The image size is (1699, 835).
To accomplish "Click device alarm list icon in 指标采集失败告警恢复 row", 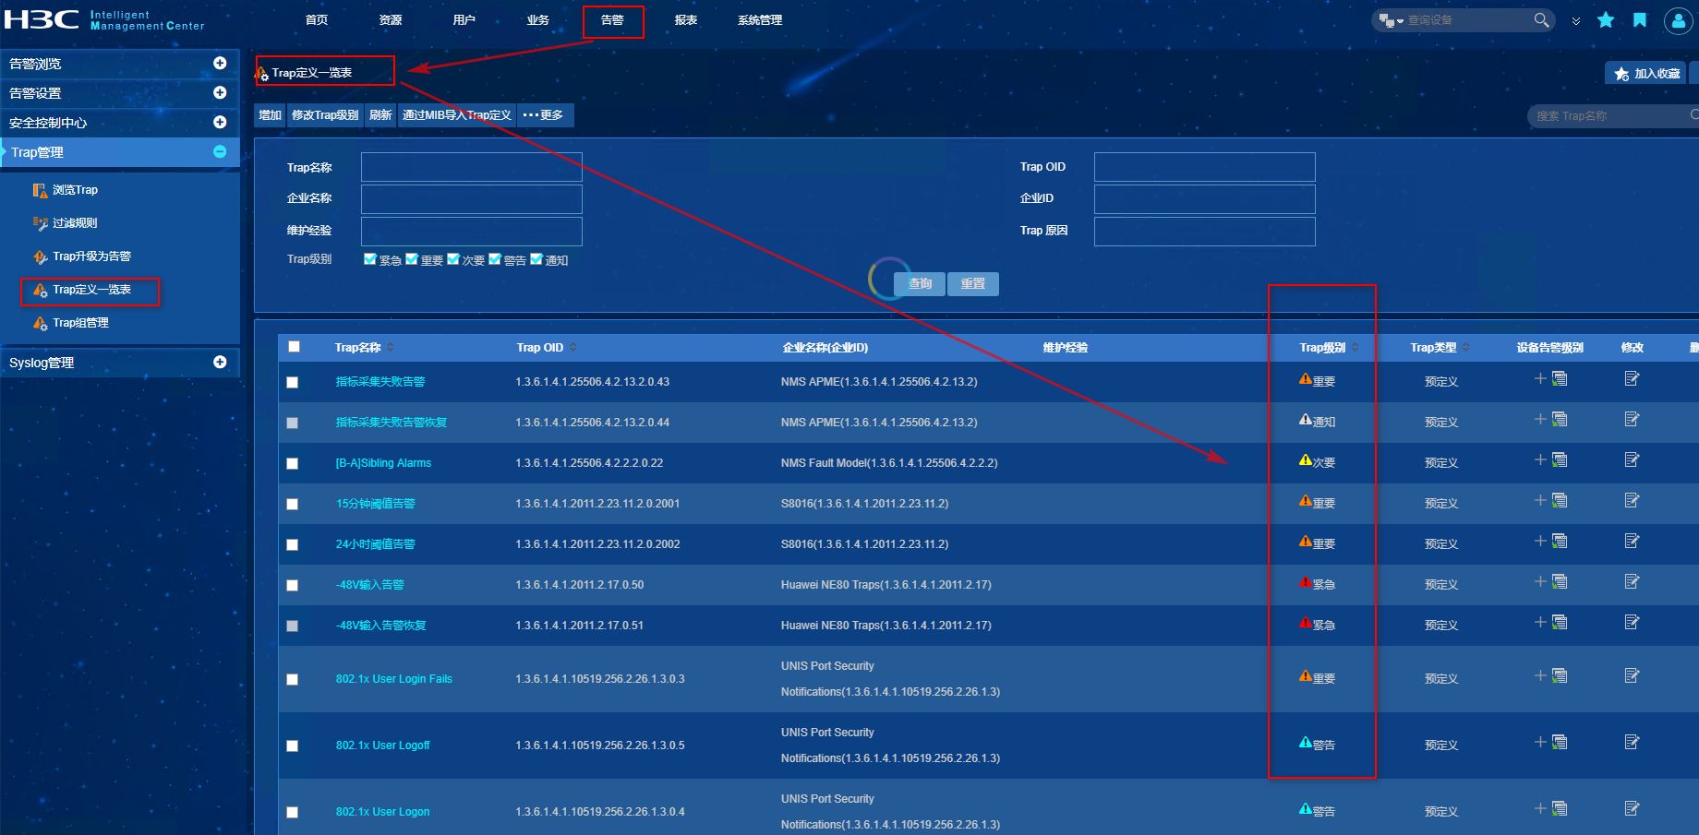I will coord(1560,419).
